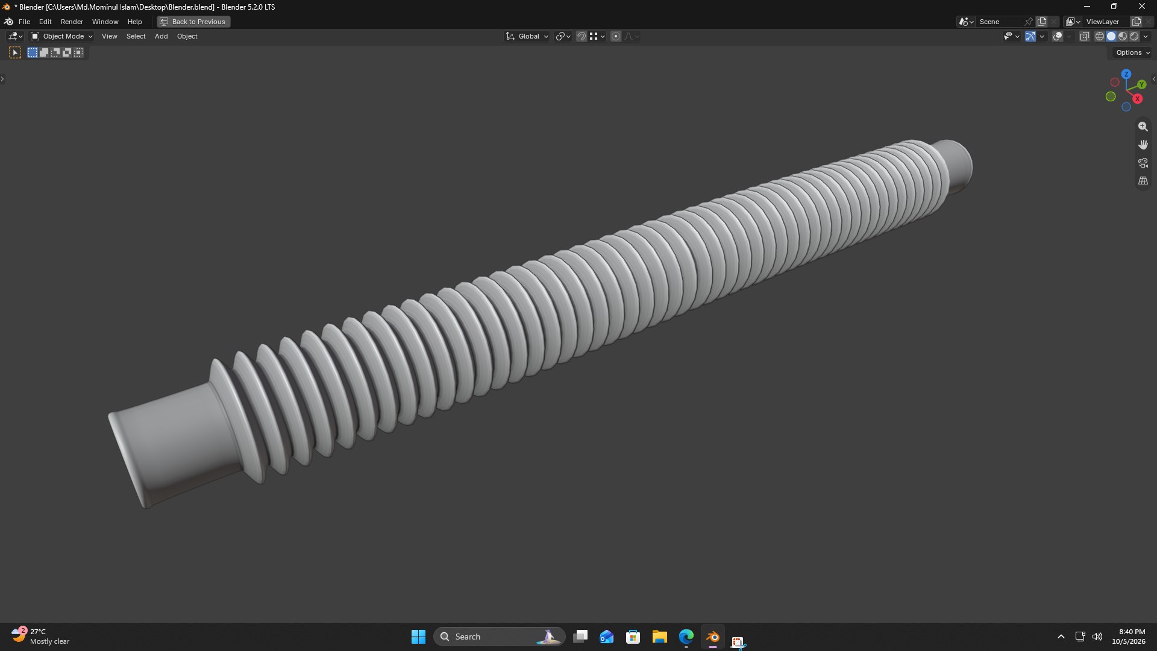The height and width of the screenshot is (651, 1157).
Task: Switch to Wireframe viewport shading
Action: (1100, 37)
